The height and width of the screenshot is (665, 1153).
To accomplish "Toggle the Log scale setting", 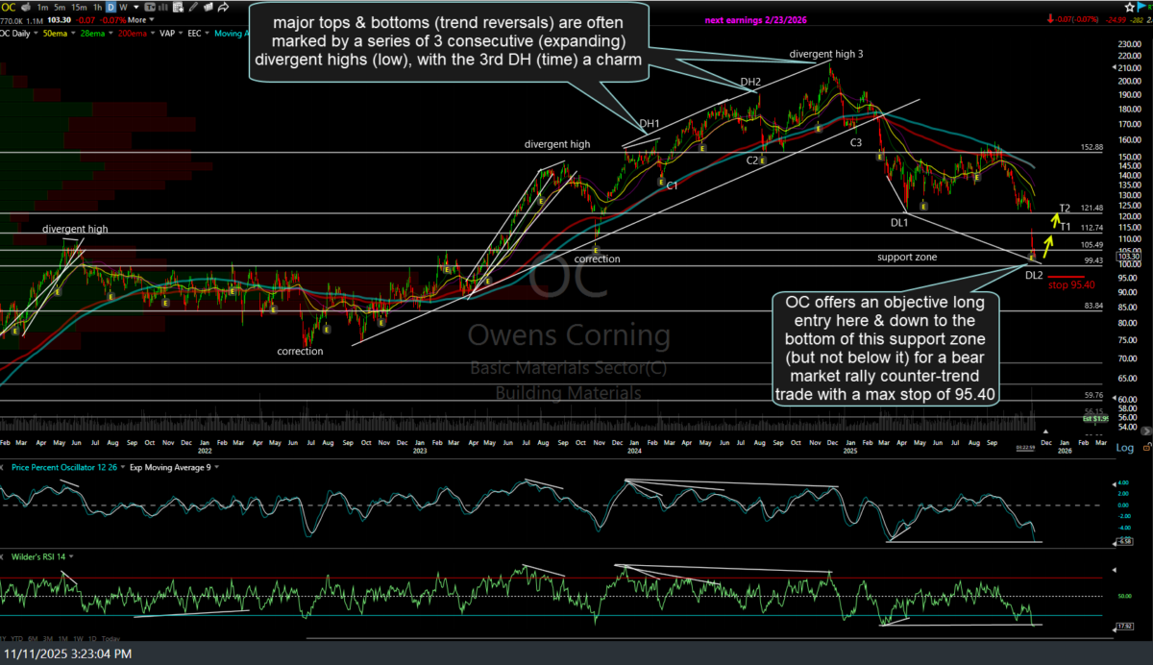I will 1124,448.
